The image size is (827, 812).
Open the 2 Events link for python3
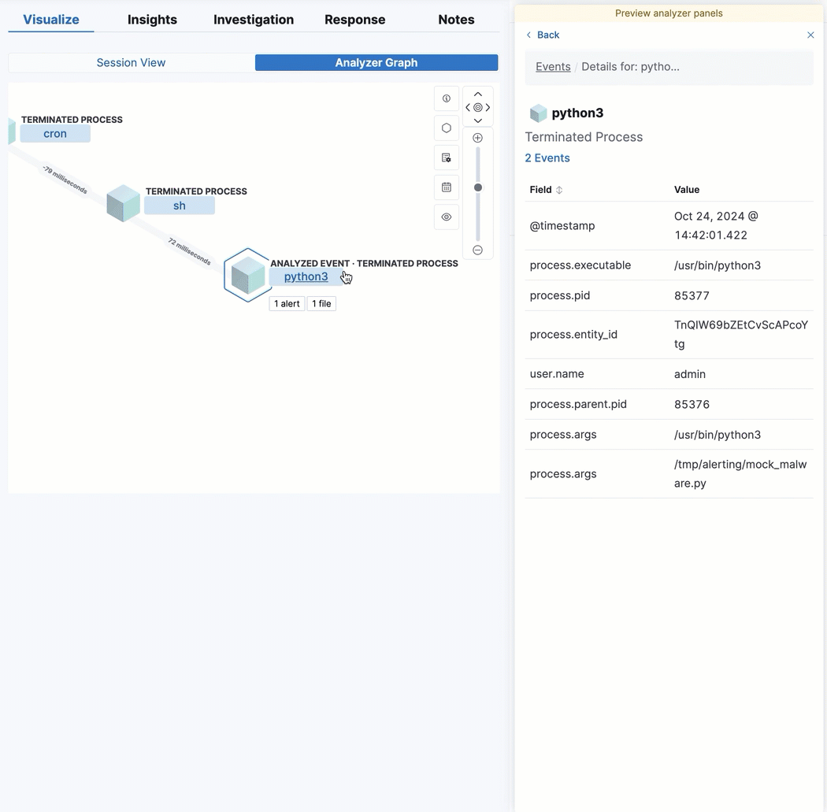pyautogui.click(x=547, y=158)
